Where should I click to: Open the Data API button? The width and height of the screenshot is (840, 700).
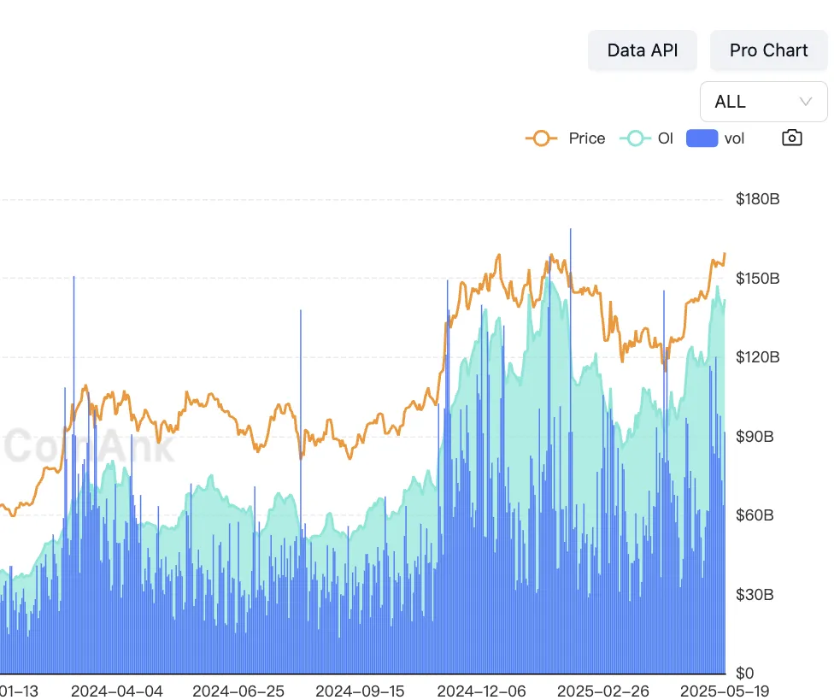tap(643, 50)
